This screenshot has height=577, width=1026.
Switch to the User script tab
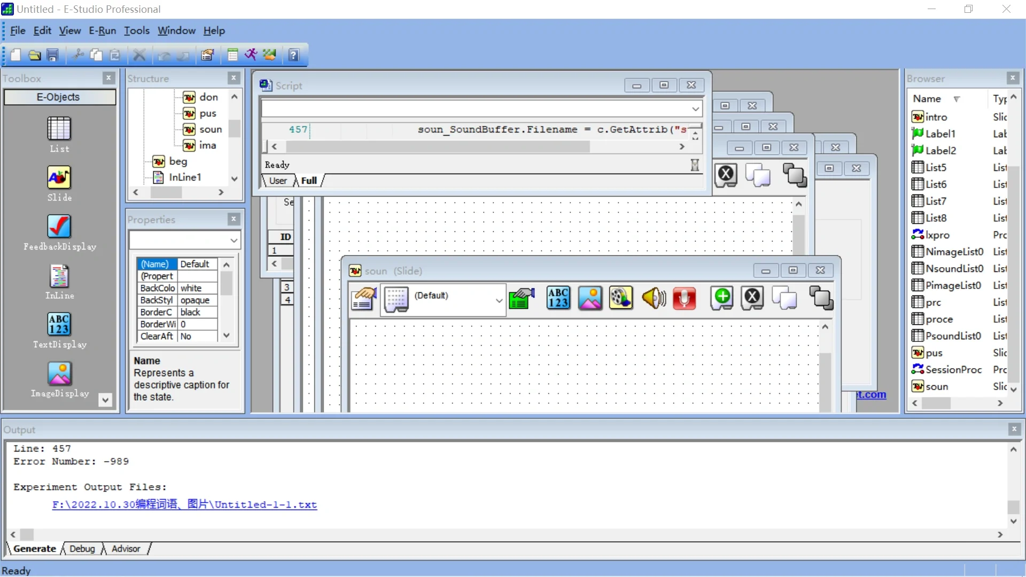point(277,181)
